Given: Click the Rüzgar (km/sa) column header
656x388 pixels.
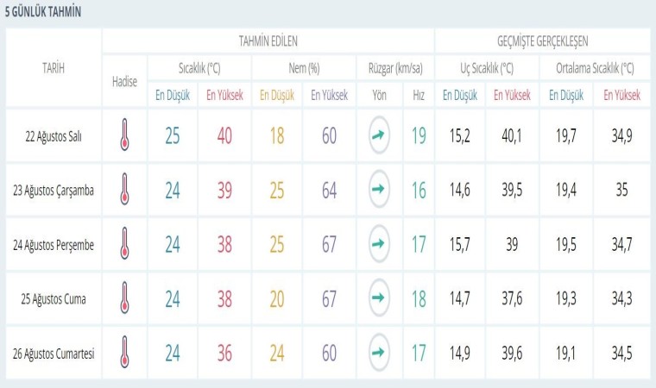Looking at the screenshot, I should (394, 68).
